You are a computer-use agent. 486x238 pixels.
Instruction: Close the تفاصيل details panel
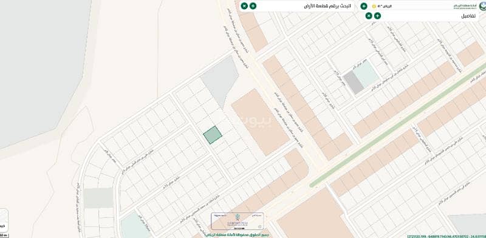pos(369,16)
